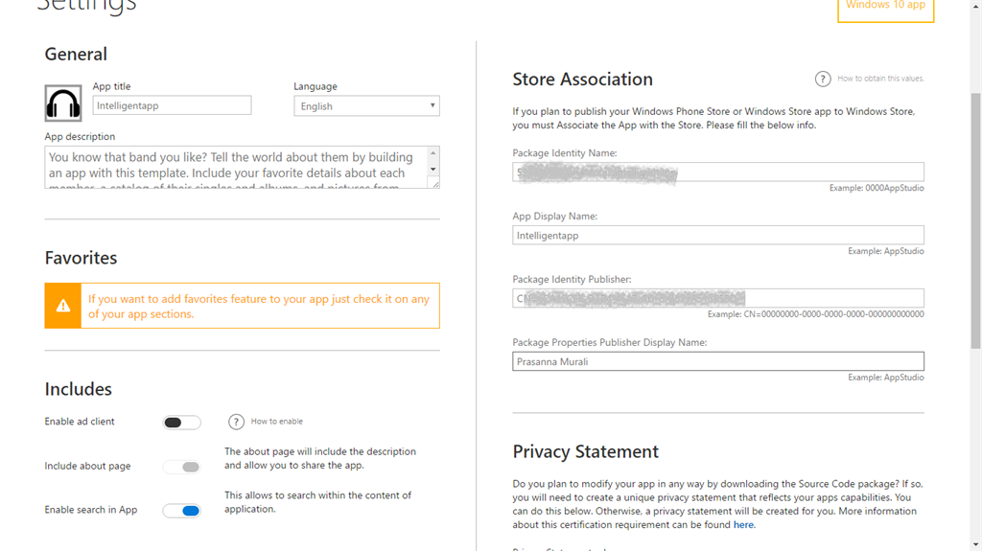Click the App title input field
Image resolution: width=982 pixels, height=551 pixels.
point(172,105)
